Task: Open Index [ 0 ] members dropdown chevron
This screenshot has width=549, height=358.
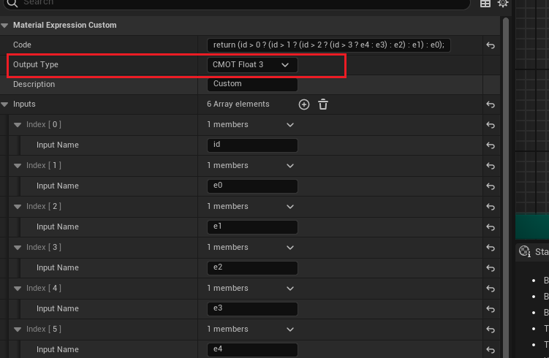Action: click(x=290, y=125)
